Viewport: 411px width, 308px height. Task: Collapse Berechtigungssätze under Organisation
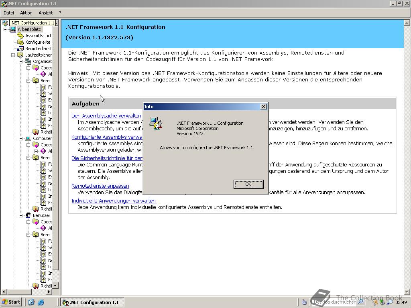coord(28,81)
